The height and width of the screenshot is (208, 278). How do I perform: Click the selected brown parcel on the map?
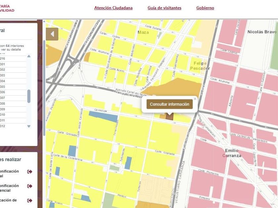click(x=169, y=117)
